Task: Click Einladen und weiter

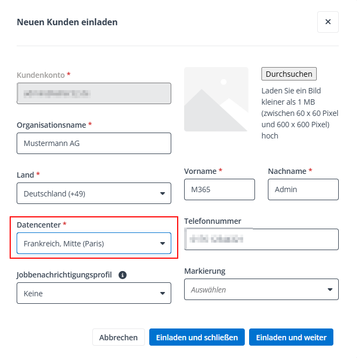Action: click(x=291, y=337)
